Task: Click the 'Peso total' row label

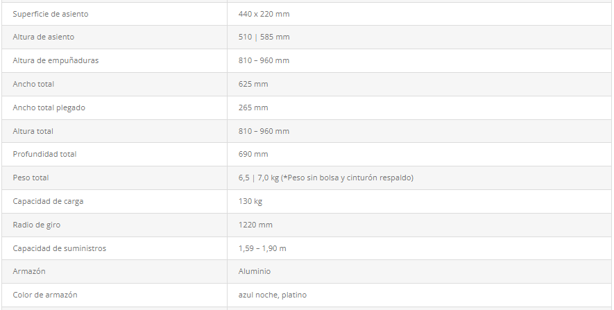Action: [x=31, y=178]
